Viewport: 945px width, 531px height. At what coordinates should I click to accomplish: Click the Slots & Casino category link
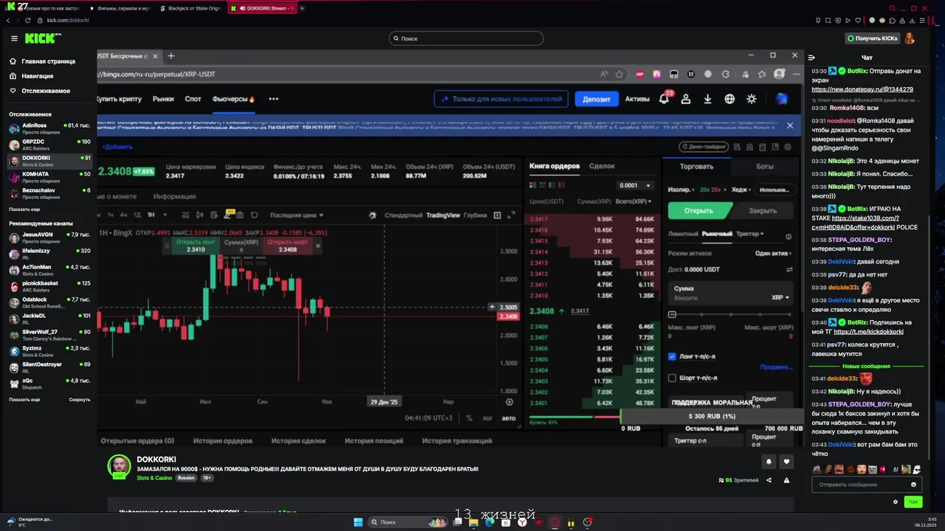coord(154,478)
